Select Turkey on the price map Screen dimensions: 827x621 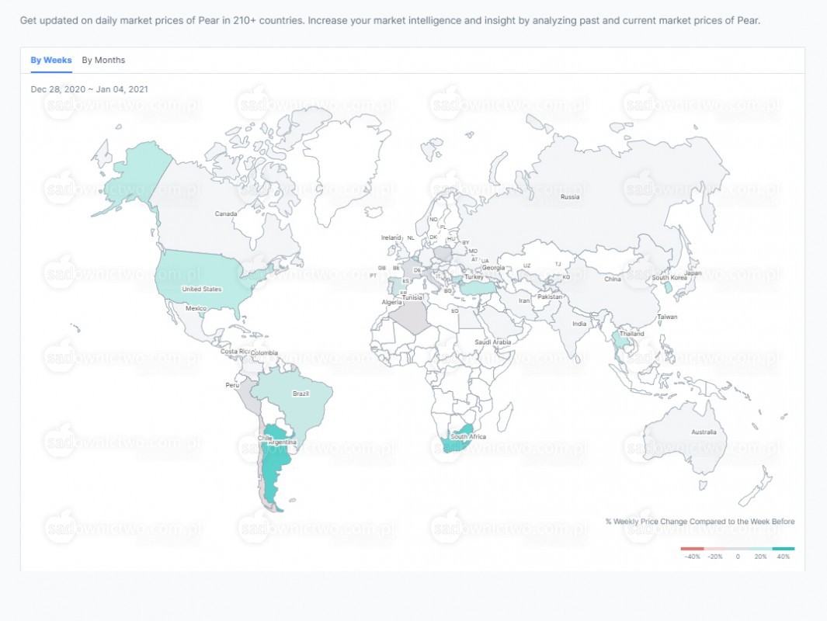coord(477,286)
